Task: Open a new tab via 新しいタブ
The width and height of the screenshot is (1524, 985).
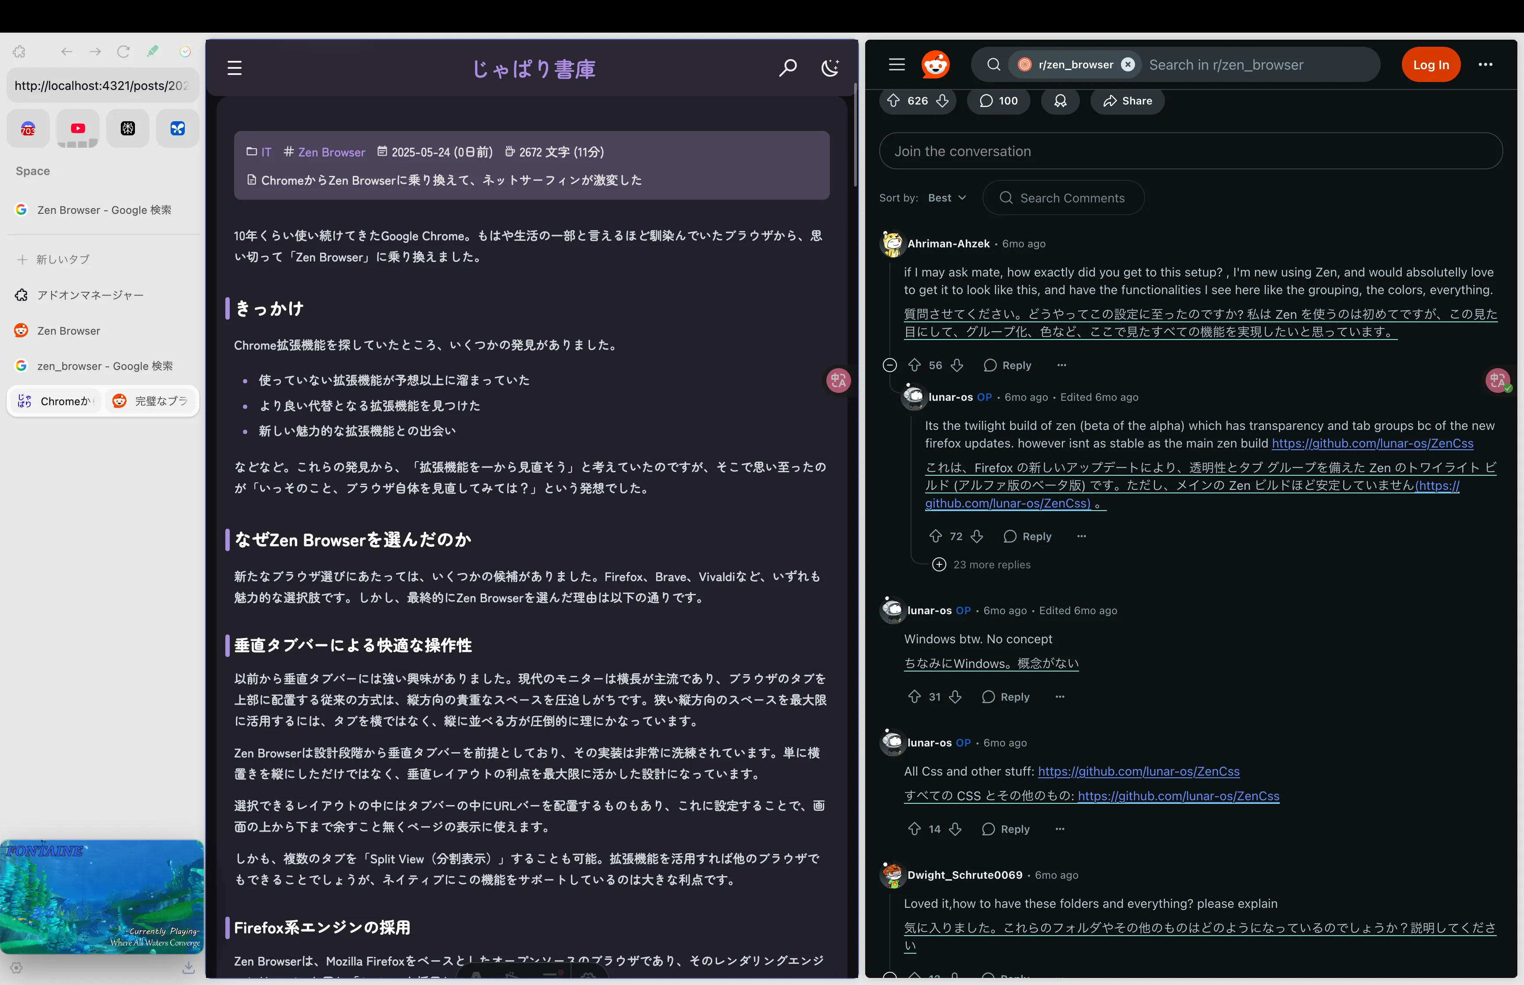Action: [x=103, y=259]
